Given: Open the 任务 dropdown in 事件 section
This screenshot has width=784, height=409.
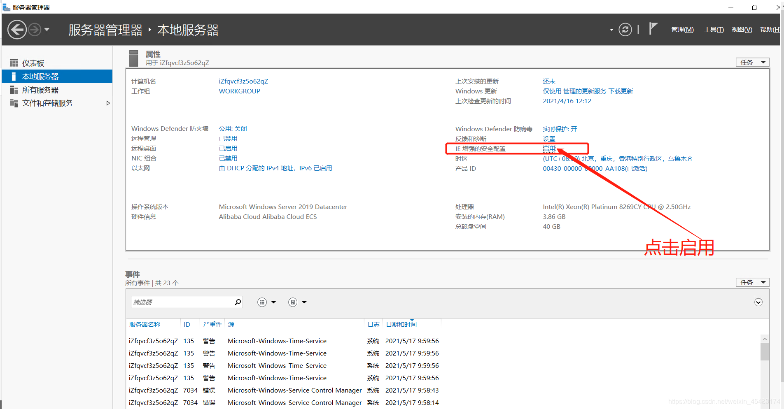Looking at the screenshot, I should tap(752, 282).
